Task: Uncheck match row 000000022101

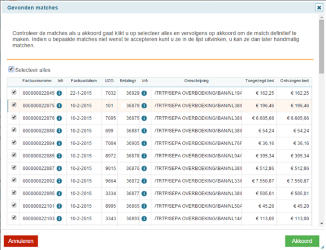Action: (x=14, y=205)
